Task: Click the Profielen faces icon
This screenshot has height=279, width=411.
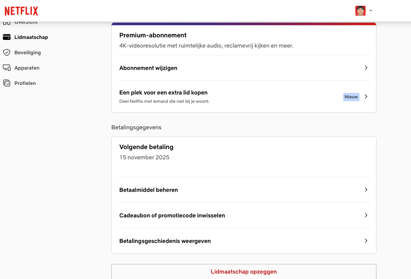Action: pos(7,83)
